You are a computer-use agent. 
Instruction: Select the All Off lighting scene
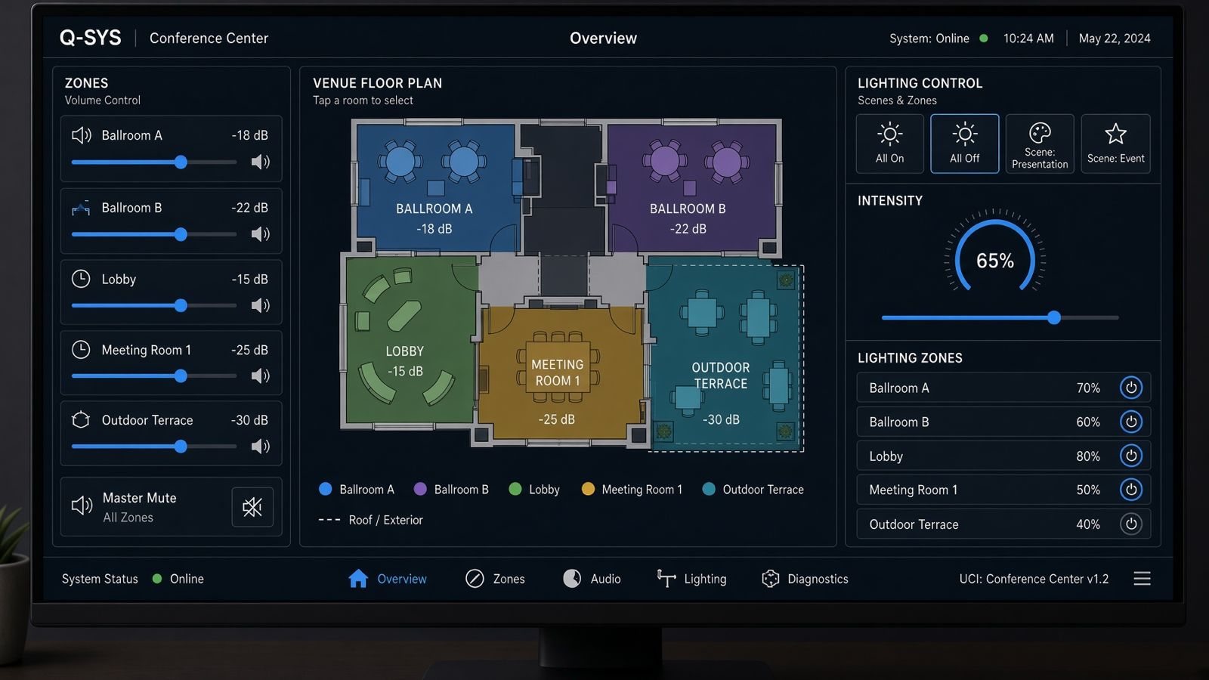tap(965, 144)
